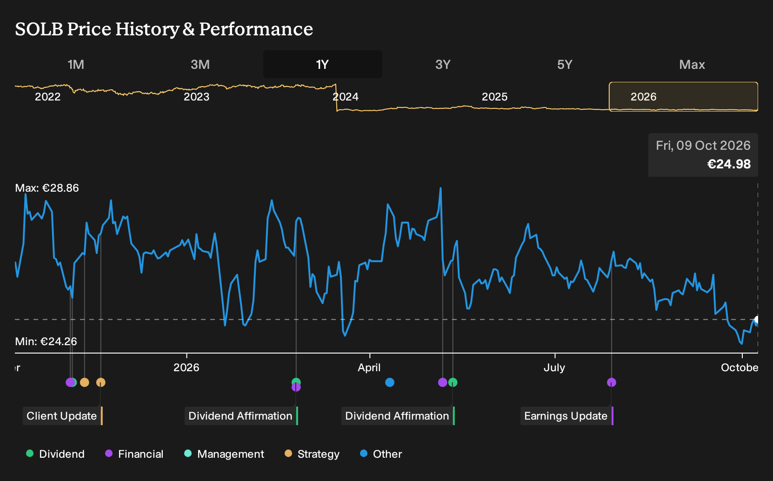Click the purple Financial marker in May

click(x=442, y=382)
